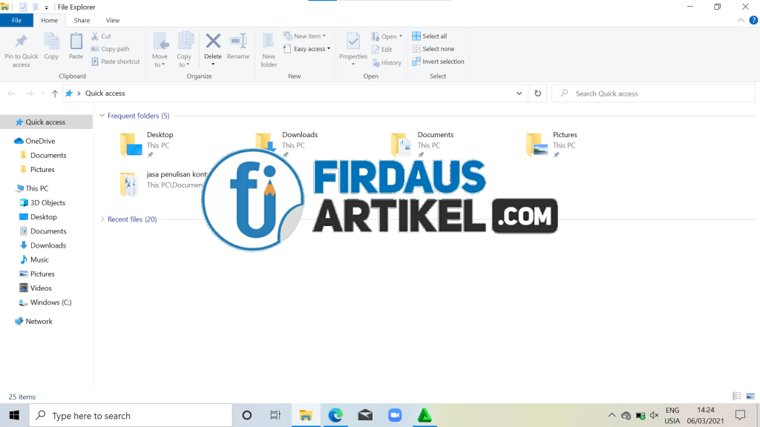Select the jasa penulisan folder
The image size is (760, 427).
pyautogui.click(x=163, y=184)
